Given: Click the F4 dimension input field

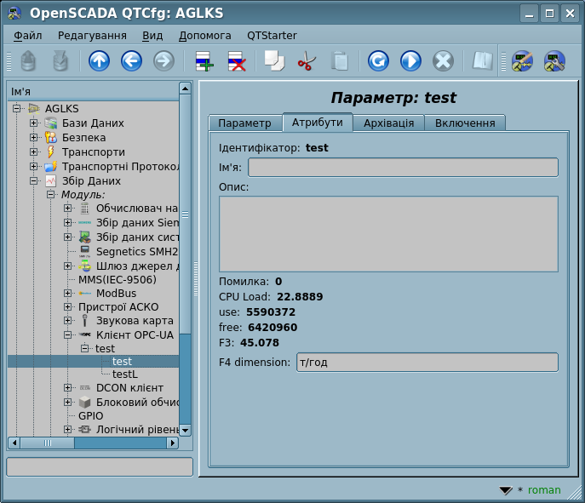Looking at the screenshot, I should pos(427,363).
